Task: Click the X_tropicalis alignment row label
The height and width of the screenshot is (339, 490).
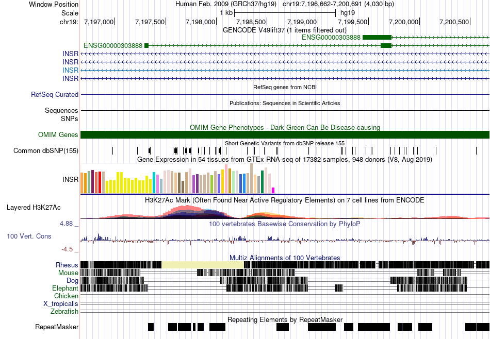Action: pyautogui.click(x=61, y=303)
